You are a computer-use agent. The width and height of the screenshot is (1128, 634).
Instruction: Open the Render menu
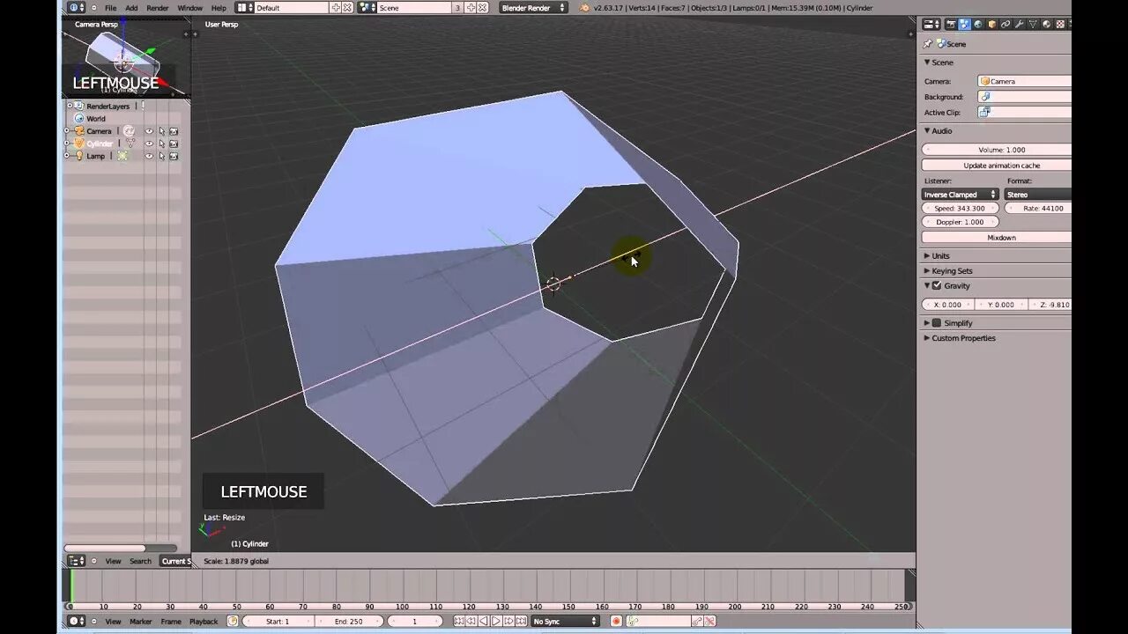click(x=158, y=8)
